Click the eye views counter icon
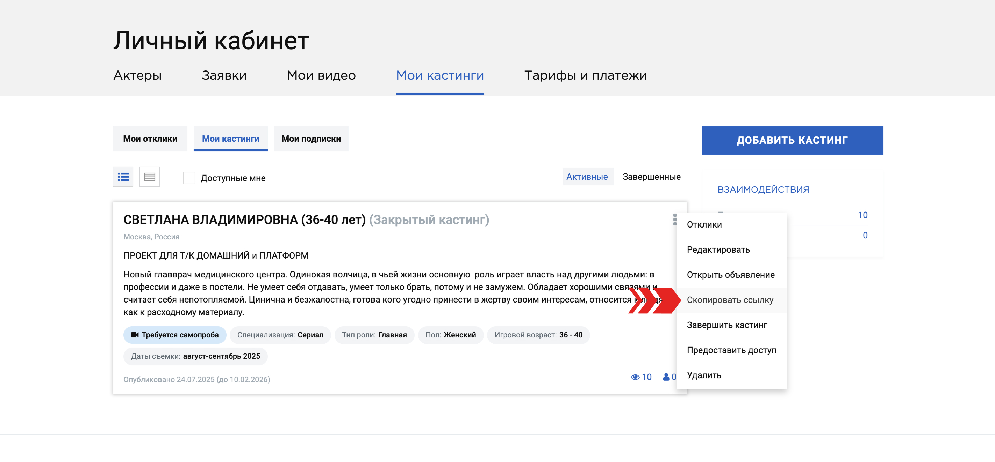Image resolution: width=995 pixels, height=462 pixels. pos(635,377)
